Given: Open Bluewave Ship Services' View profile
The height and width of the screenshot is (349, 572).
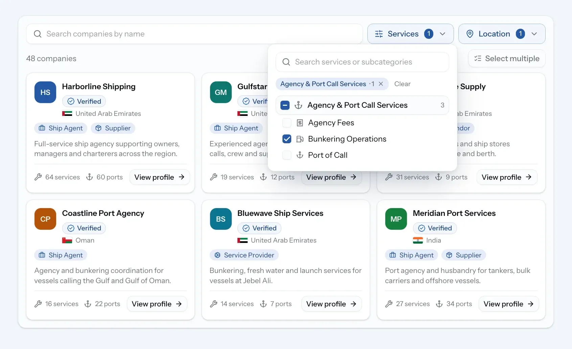Looking at the screenshot, I should click(x=331, y=304).
